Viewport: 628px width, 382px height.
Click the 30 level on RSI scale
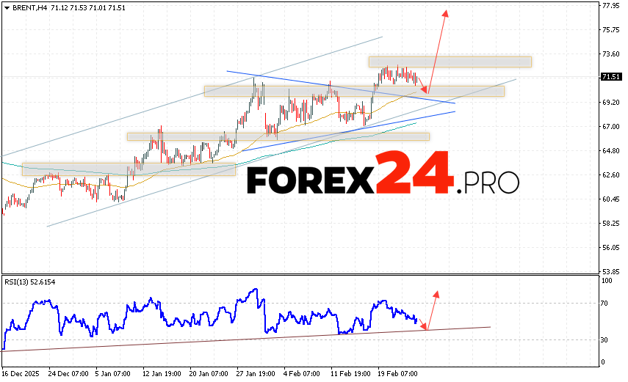coord(604,340)
